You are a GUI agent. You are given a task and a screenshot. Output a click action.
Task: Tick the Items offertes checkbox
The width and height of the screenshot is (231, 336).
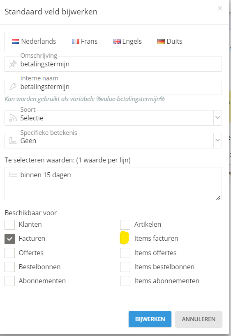(x=125, y=253)
